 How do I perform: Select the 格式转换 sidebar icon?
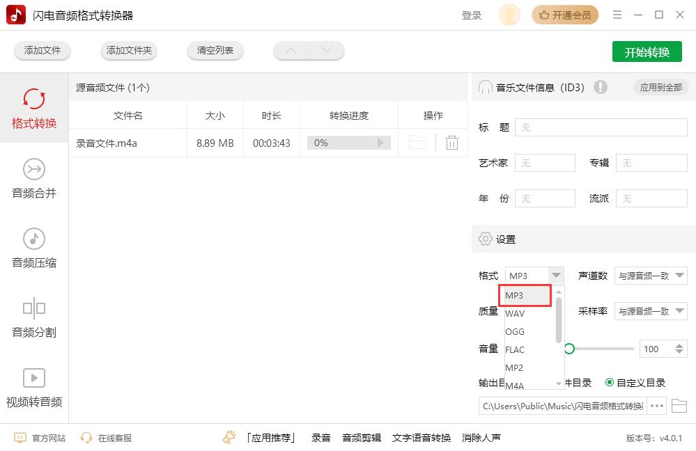pos(34,108)
